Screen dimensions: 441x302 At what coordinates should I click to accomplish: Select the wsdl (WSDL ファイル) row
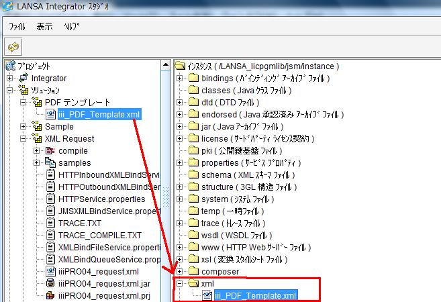pyautogui.click(x=237, y=236)
